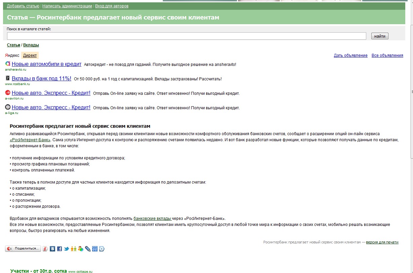This screenshot has height=273, width=413.
Task: Open Добавить статью link
Action: pos(23,6)
